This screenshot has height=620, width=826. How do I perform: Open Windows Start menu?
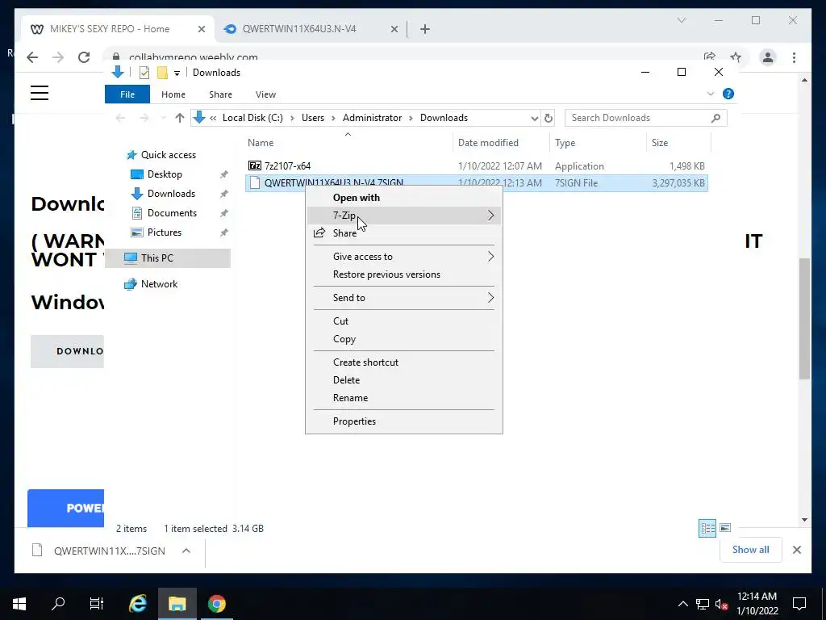(19, 604)
